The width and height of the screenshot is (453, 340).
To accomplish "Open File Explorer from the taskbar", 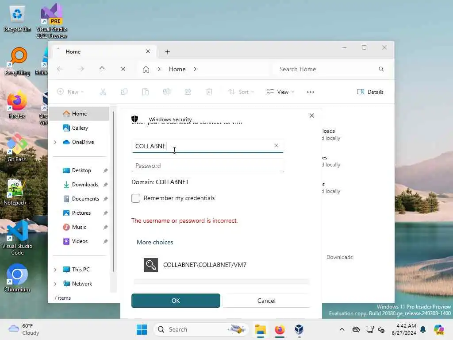I will click(260, 329).
